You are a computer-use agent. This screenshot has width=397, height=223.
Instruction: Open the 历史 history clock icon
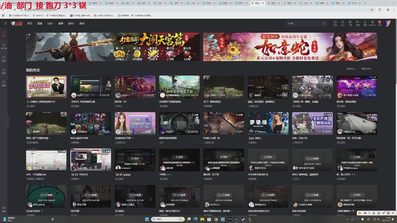(x=335, y=23)
